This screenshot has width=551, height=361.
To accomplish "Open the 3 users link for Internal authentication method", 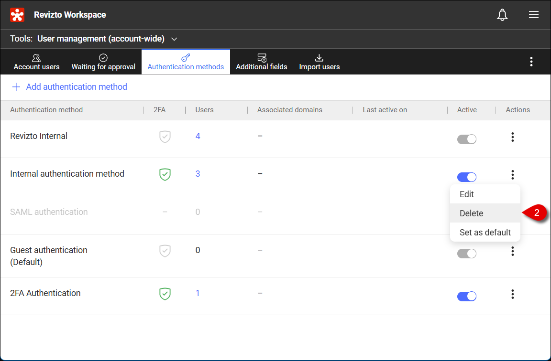I will click(x=198, y=174).
